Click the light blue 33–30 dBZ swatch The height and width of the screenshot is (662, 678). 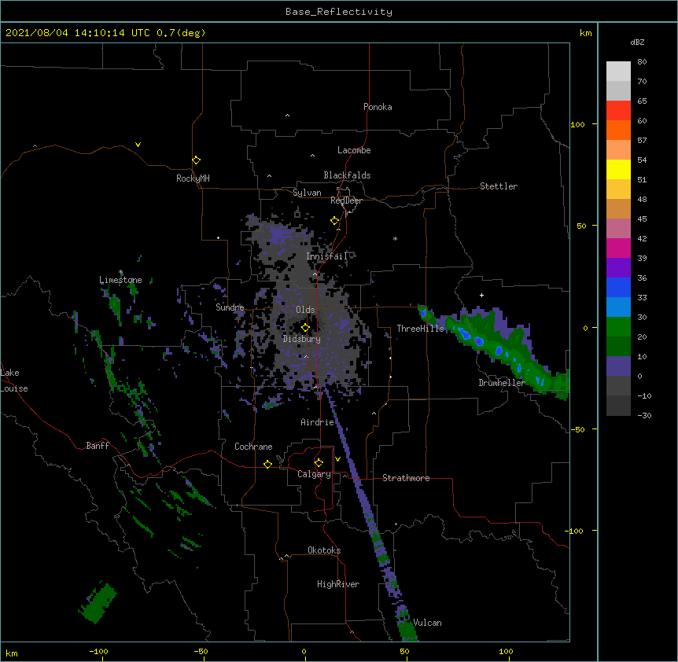point(618,307)
